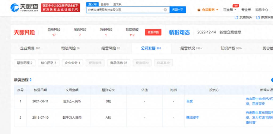This screenshot has width=273, height=134.
Task: Select the 核心团队 3 filter button
Action: pyautogui.click(x=48, y=63)
